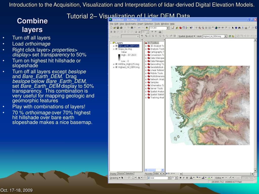Toggle Italic text formatting in Drawing toolbar
Screen dimensions: 259x194
[184, 178]
